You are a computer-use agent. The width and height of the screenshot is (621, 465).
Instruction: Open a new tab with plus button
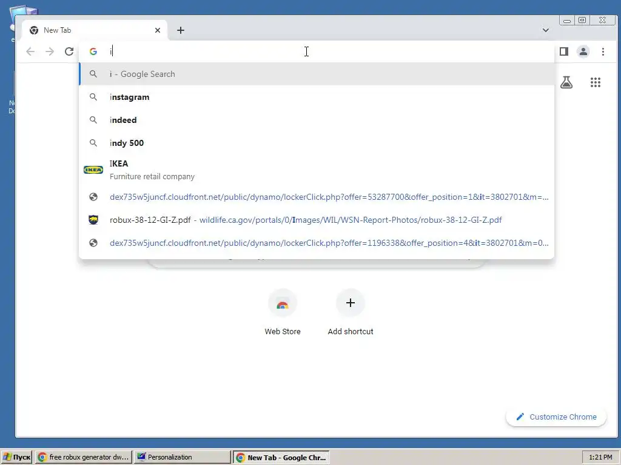click(181, 30)
